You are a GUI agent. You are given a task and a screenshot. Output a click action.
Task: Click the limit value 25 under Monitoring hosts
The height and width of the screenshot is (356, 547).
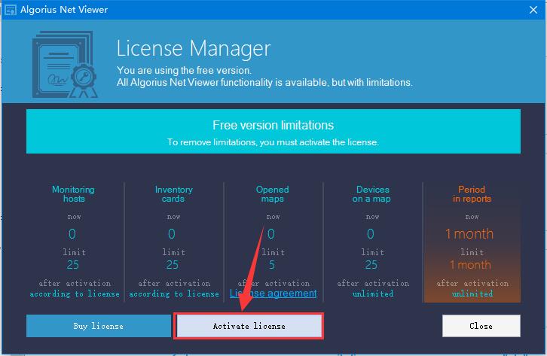(74, 264)
